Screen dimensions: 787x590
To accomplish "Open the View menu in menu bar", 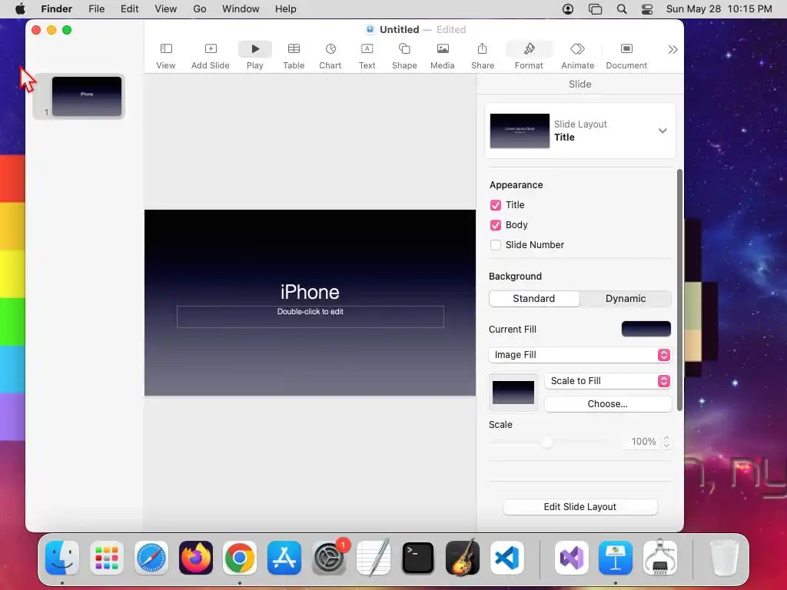I will coord(166,9).
